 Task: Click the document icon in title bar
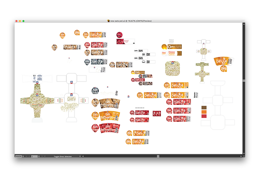[x=108, y=21]
